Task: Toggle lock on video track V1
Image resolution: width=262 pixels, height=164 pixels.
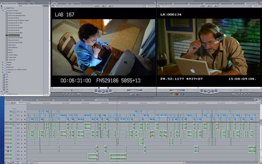Action: click(22, 119)
